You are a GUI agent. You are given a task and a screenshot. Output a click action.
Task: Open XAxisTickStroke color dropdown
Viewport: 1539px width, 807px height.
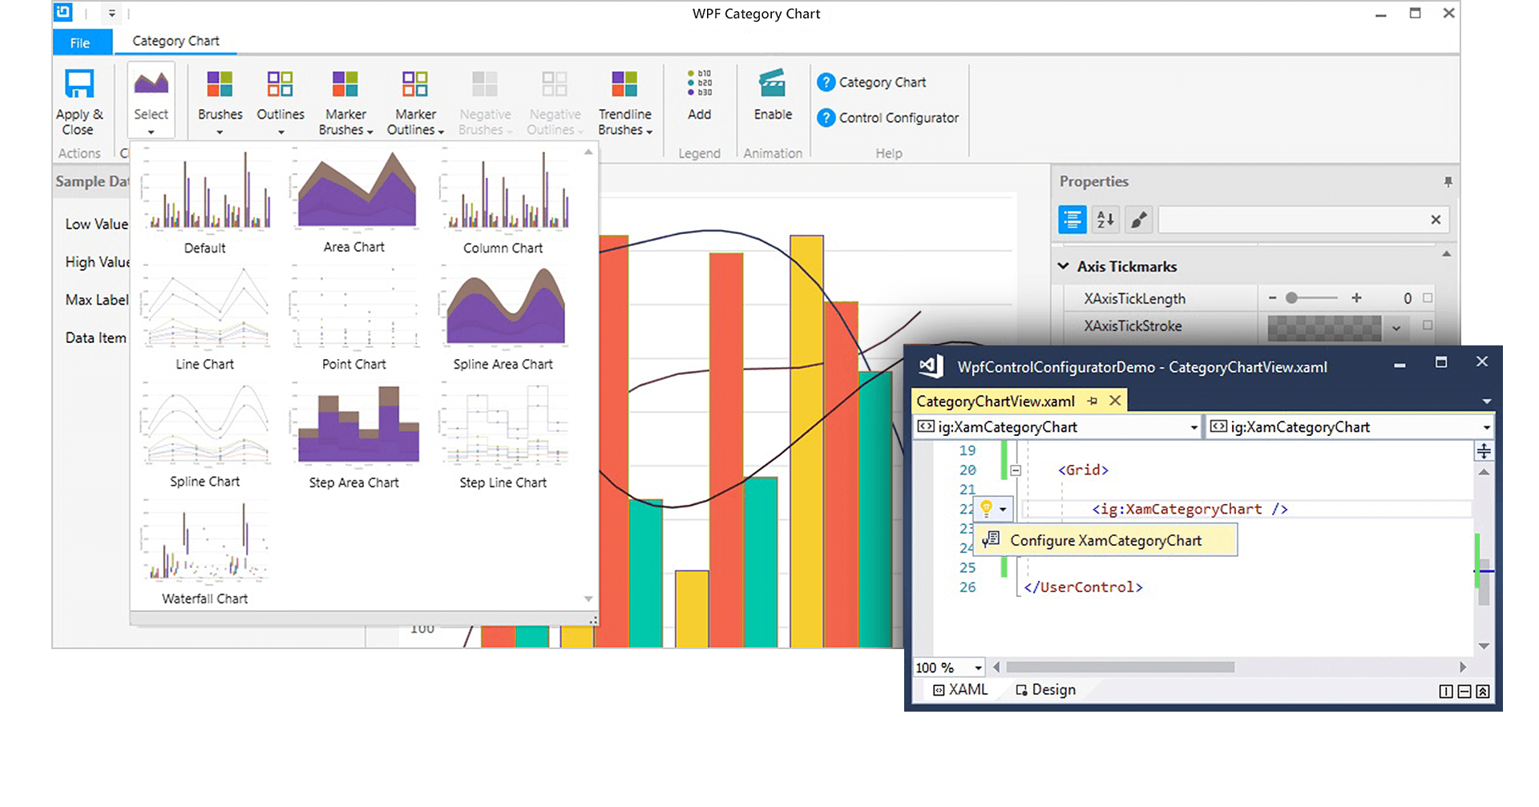pyautogui.click(x=1396, y=327)
